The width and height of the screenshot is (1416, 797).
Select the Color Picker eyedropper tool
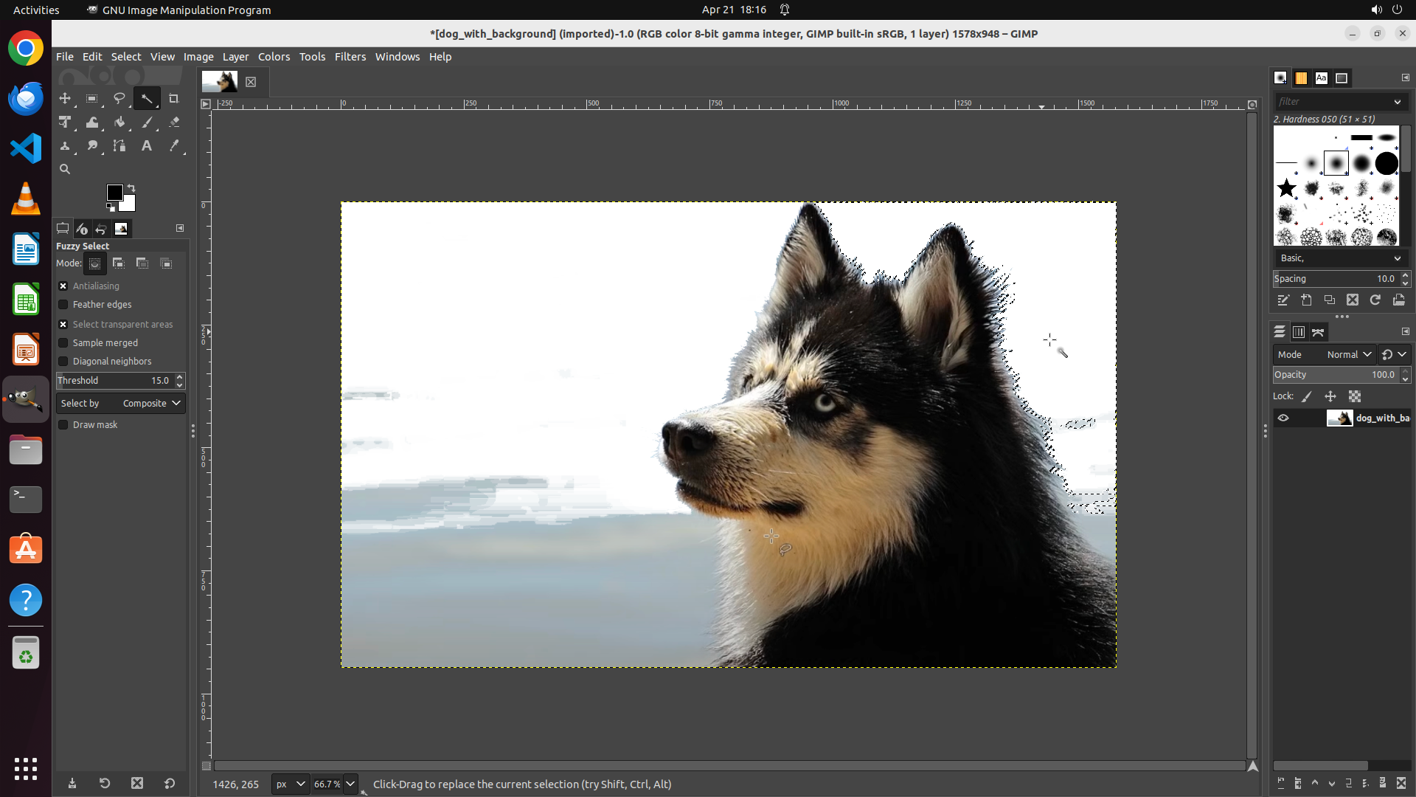174,146
